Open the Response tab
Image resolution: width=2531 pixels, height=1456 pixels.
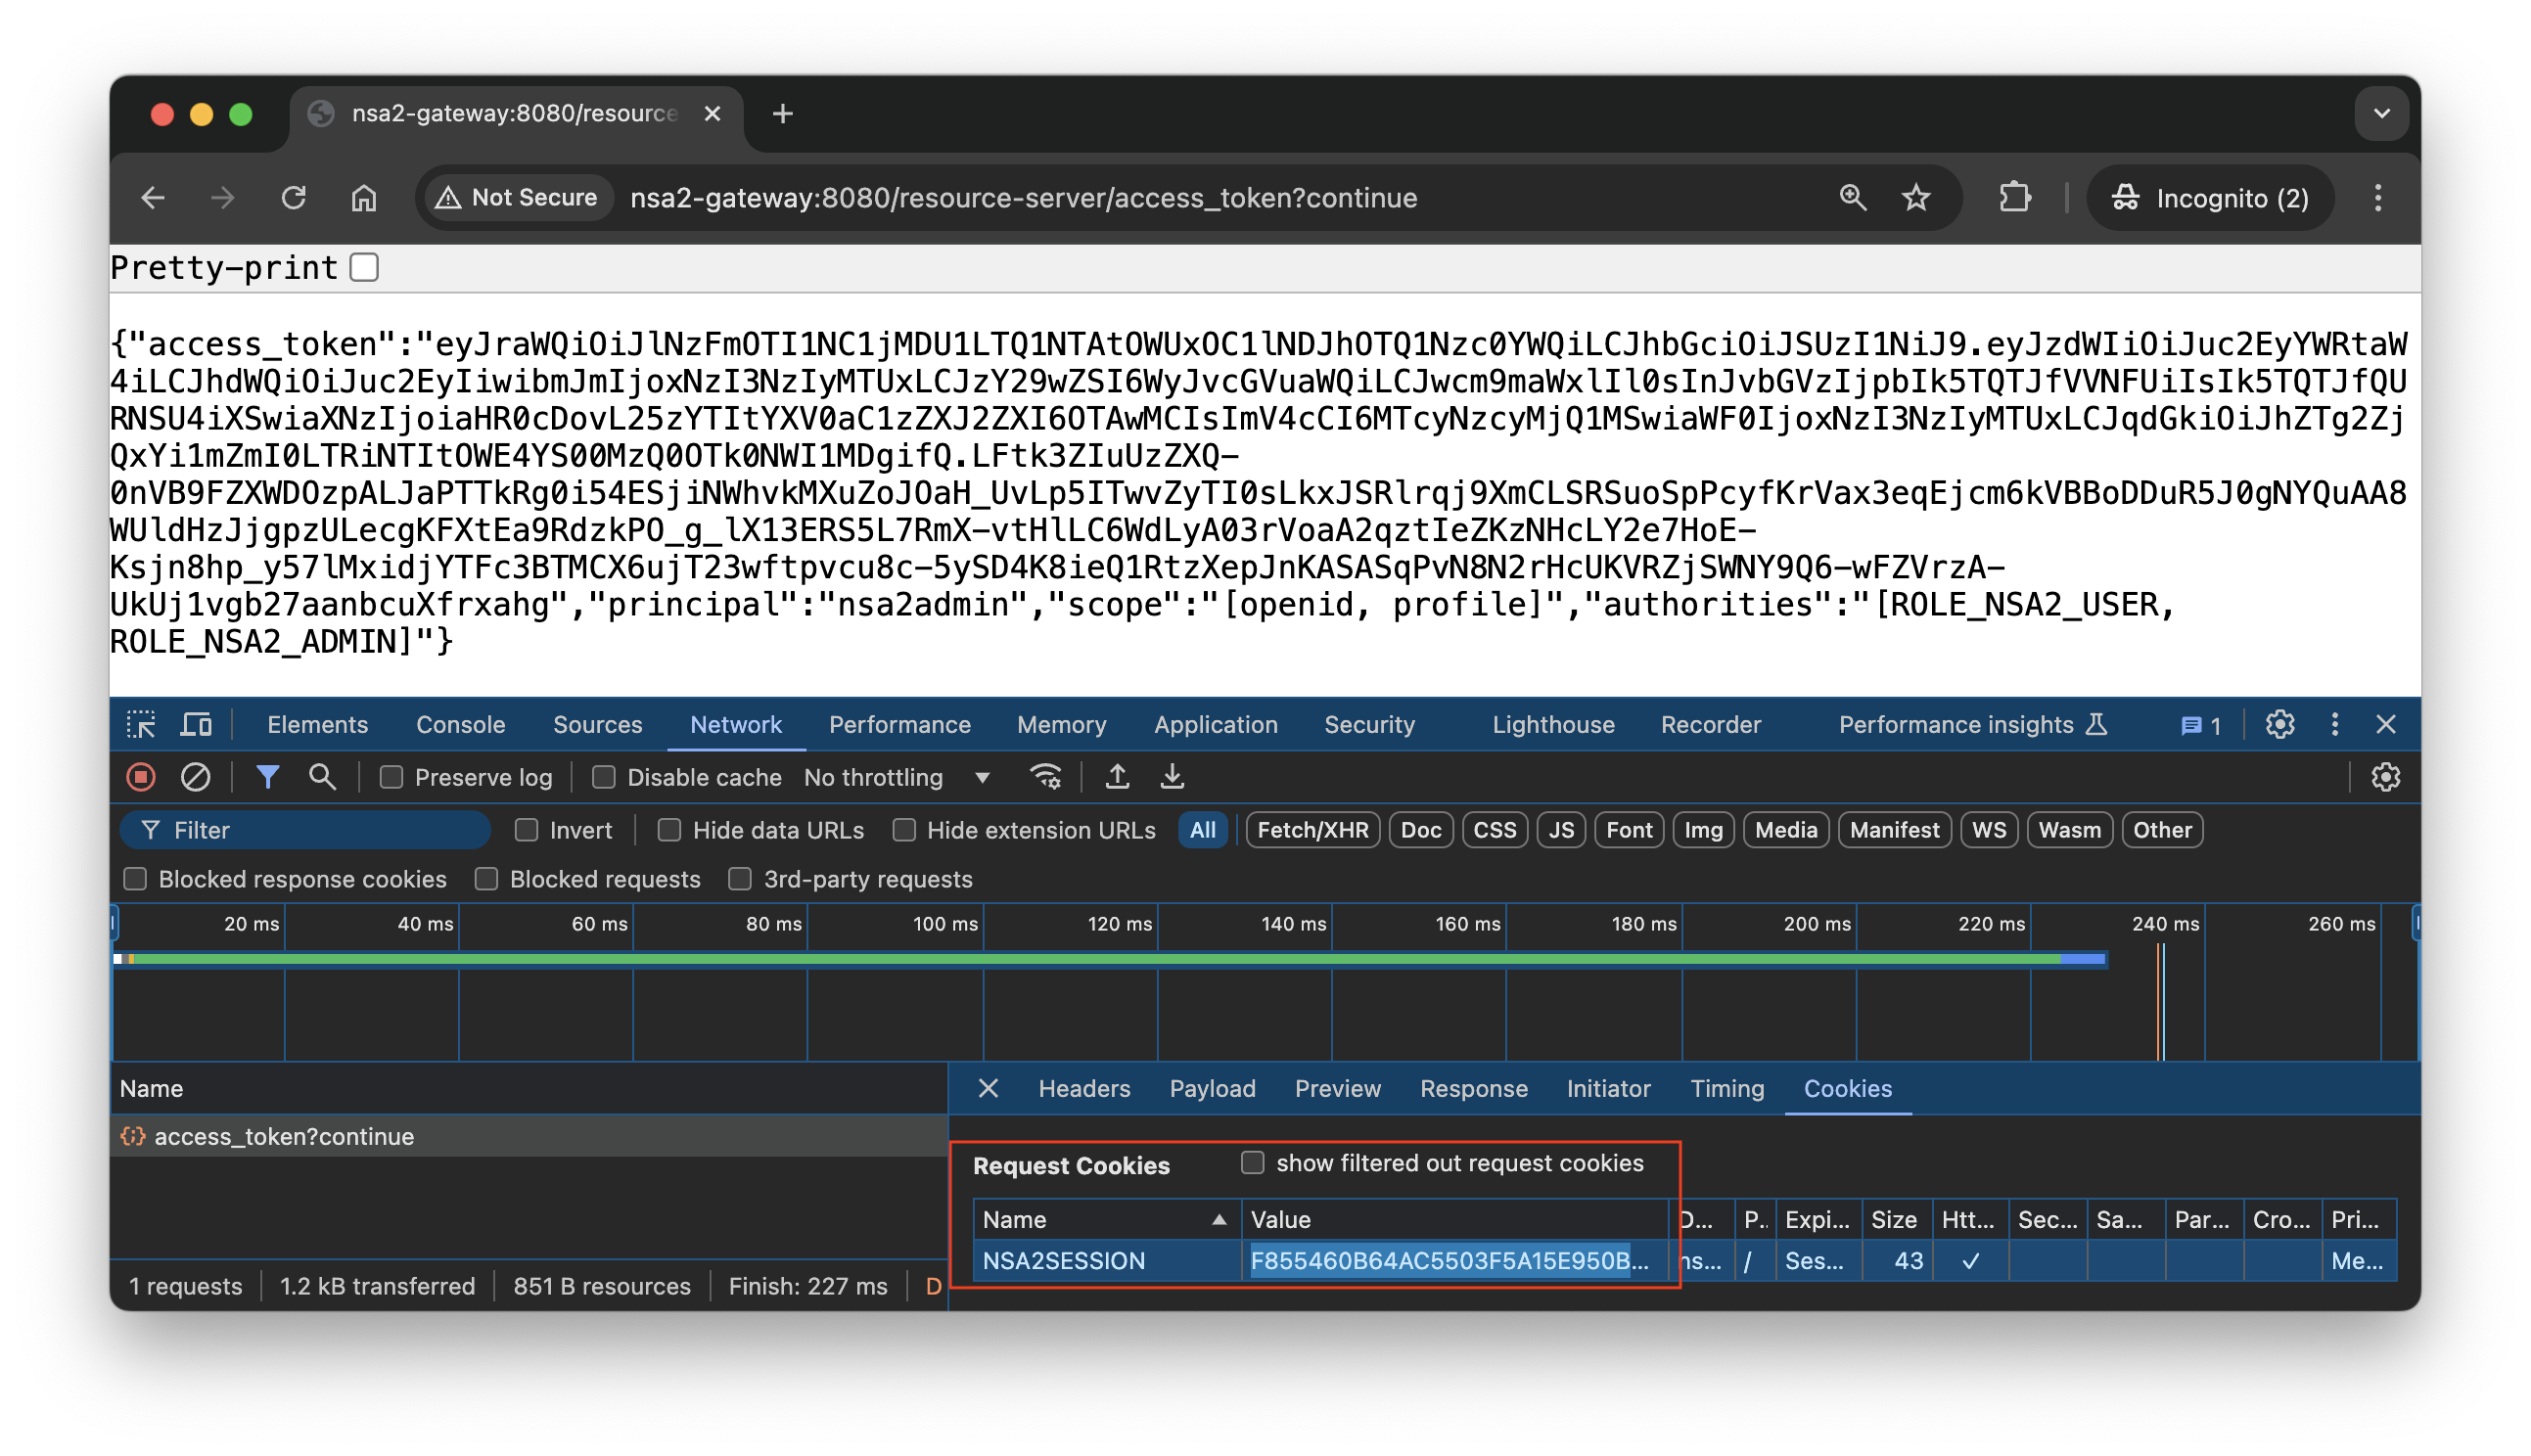coord(1473,1089)
